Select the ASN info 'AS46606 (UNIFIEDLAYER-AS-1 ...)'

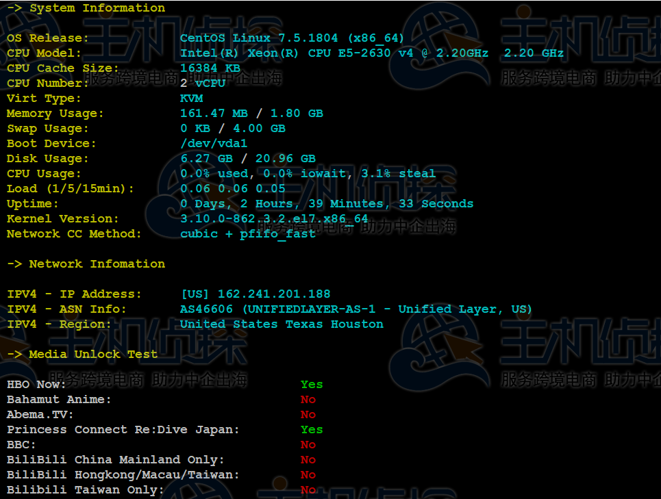pyautogui.click(x=356, y=309)
